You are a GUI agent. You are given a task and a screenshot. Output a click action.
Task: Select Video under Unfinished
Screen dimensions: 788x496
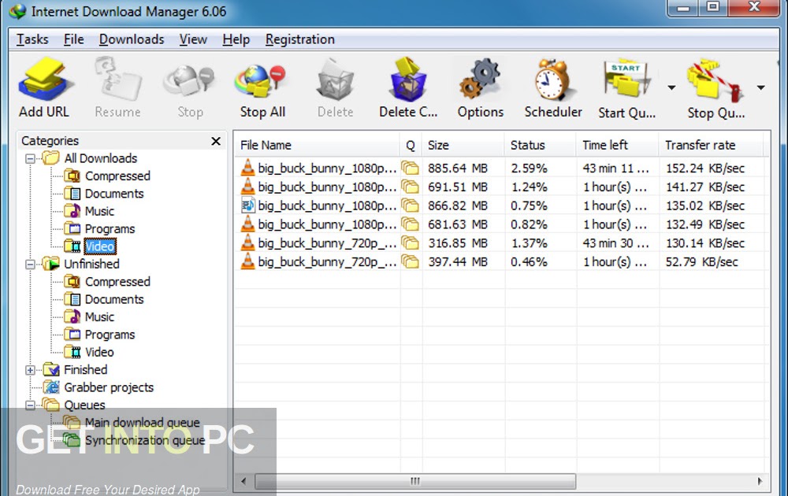coord(99,352)
